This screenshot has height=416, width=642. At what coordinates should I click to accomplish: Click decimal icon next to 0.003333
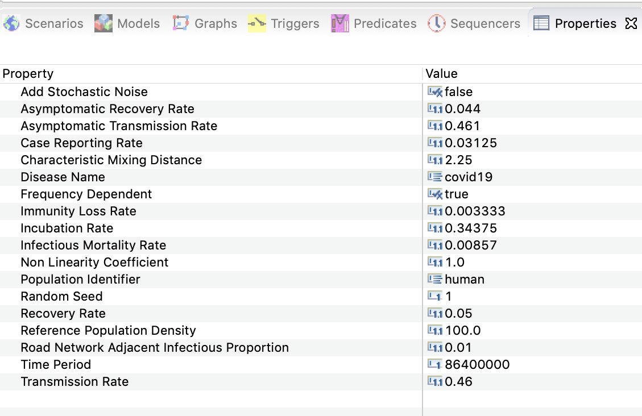(x=435, y=211)
